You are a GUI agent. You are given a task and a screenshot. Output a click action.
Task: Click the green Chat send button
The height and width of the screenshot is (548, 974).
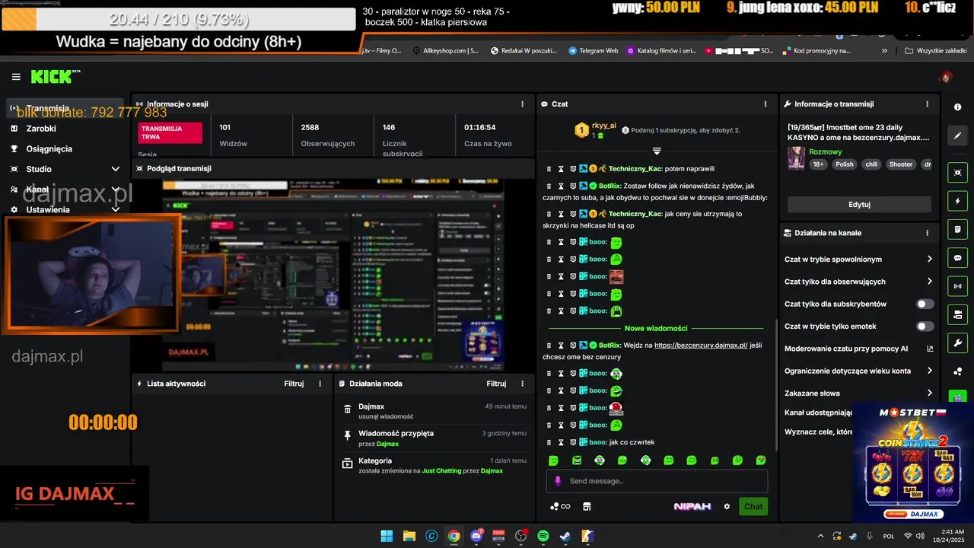click(753, 507)
